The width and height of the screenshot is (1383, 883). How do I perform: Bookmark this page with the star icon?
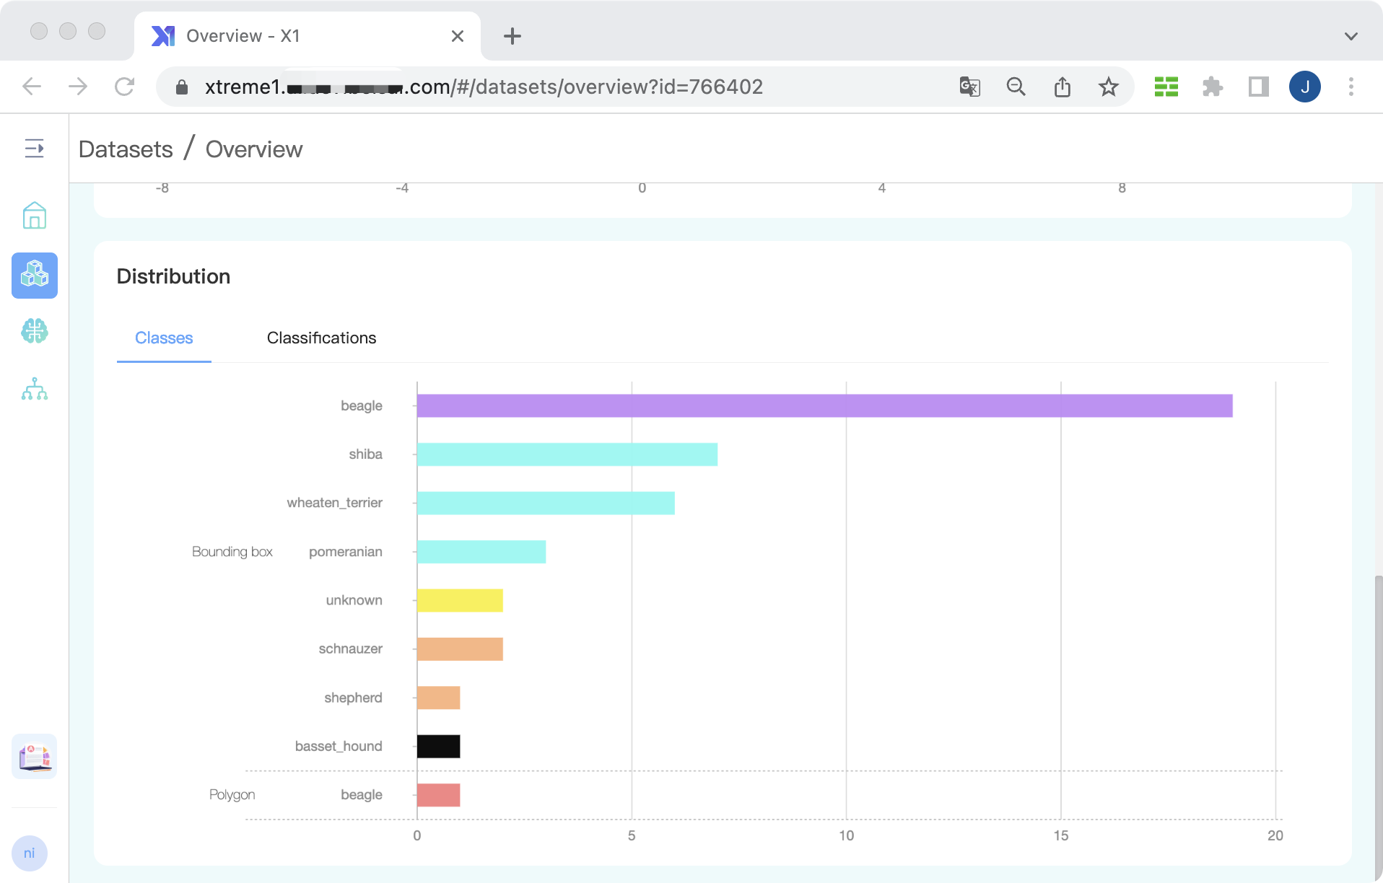[1108, 87]
